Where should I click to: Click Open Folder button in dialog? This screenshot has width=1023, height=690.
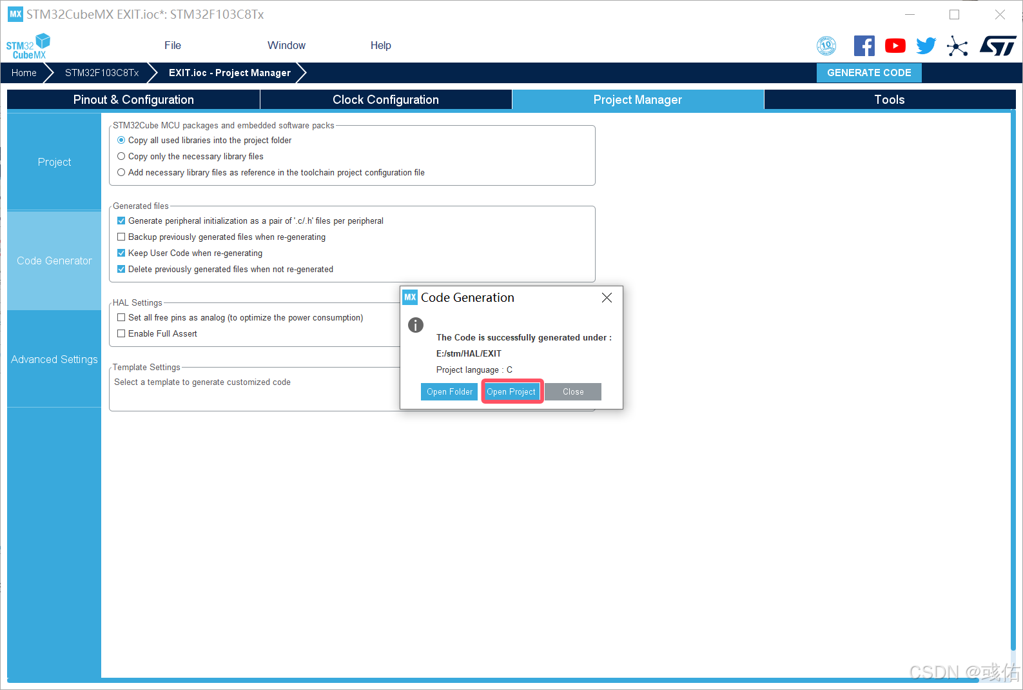coord(449,391)
